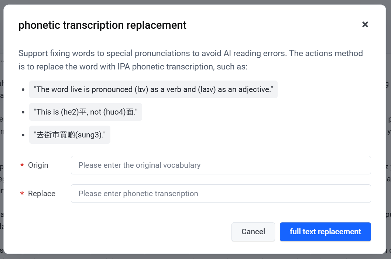Image resolution: width=391 pixels, height=259 pixels.
Task: Click the bullet before the he2 example
Action: pos(23,112)
